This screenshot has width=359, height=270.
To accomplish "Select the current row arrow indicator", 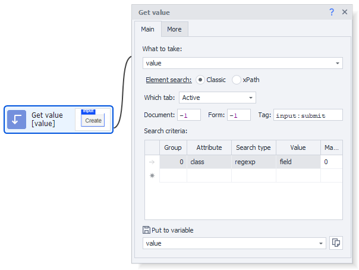I will tap(152, 161).
